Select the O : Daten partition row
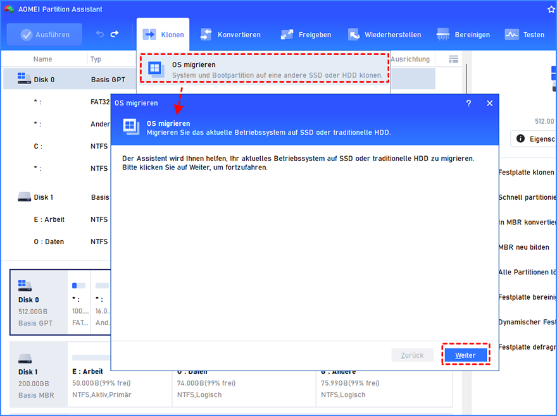The width and height of the screenshot is (557, 416). click(x=58, y=242)
